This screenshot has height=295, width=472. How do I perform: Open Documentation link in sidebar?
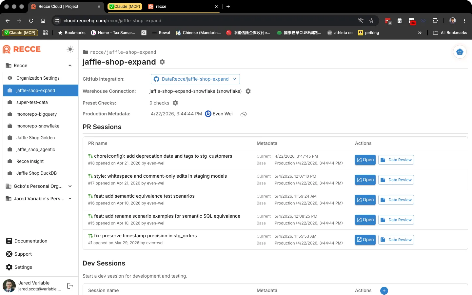[x=27, y=241]
